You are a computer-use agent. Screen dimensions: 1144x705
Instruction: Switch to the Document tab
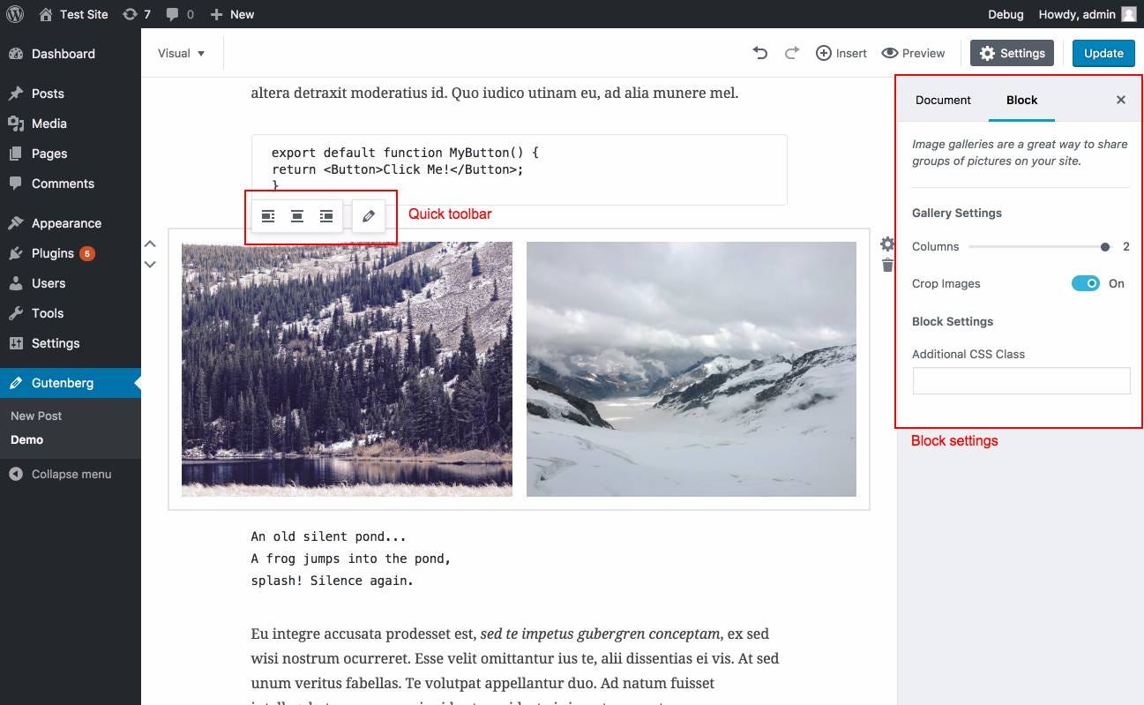coord(943,100)
